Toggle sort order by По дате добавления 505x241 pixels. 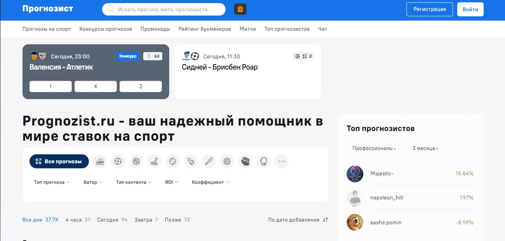click(298, 220)
